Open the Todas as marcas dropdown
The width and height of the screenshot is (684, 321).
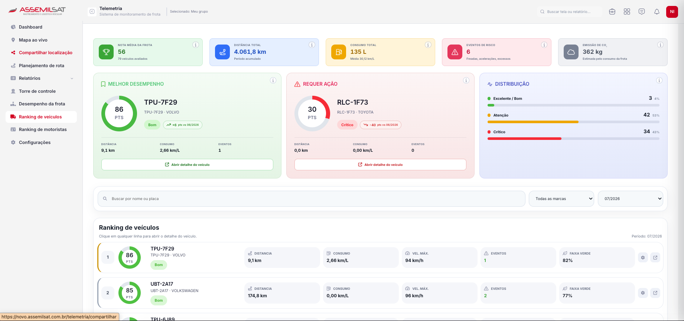(x=561, y=199)
